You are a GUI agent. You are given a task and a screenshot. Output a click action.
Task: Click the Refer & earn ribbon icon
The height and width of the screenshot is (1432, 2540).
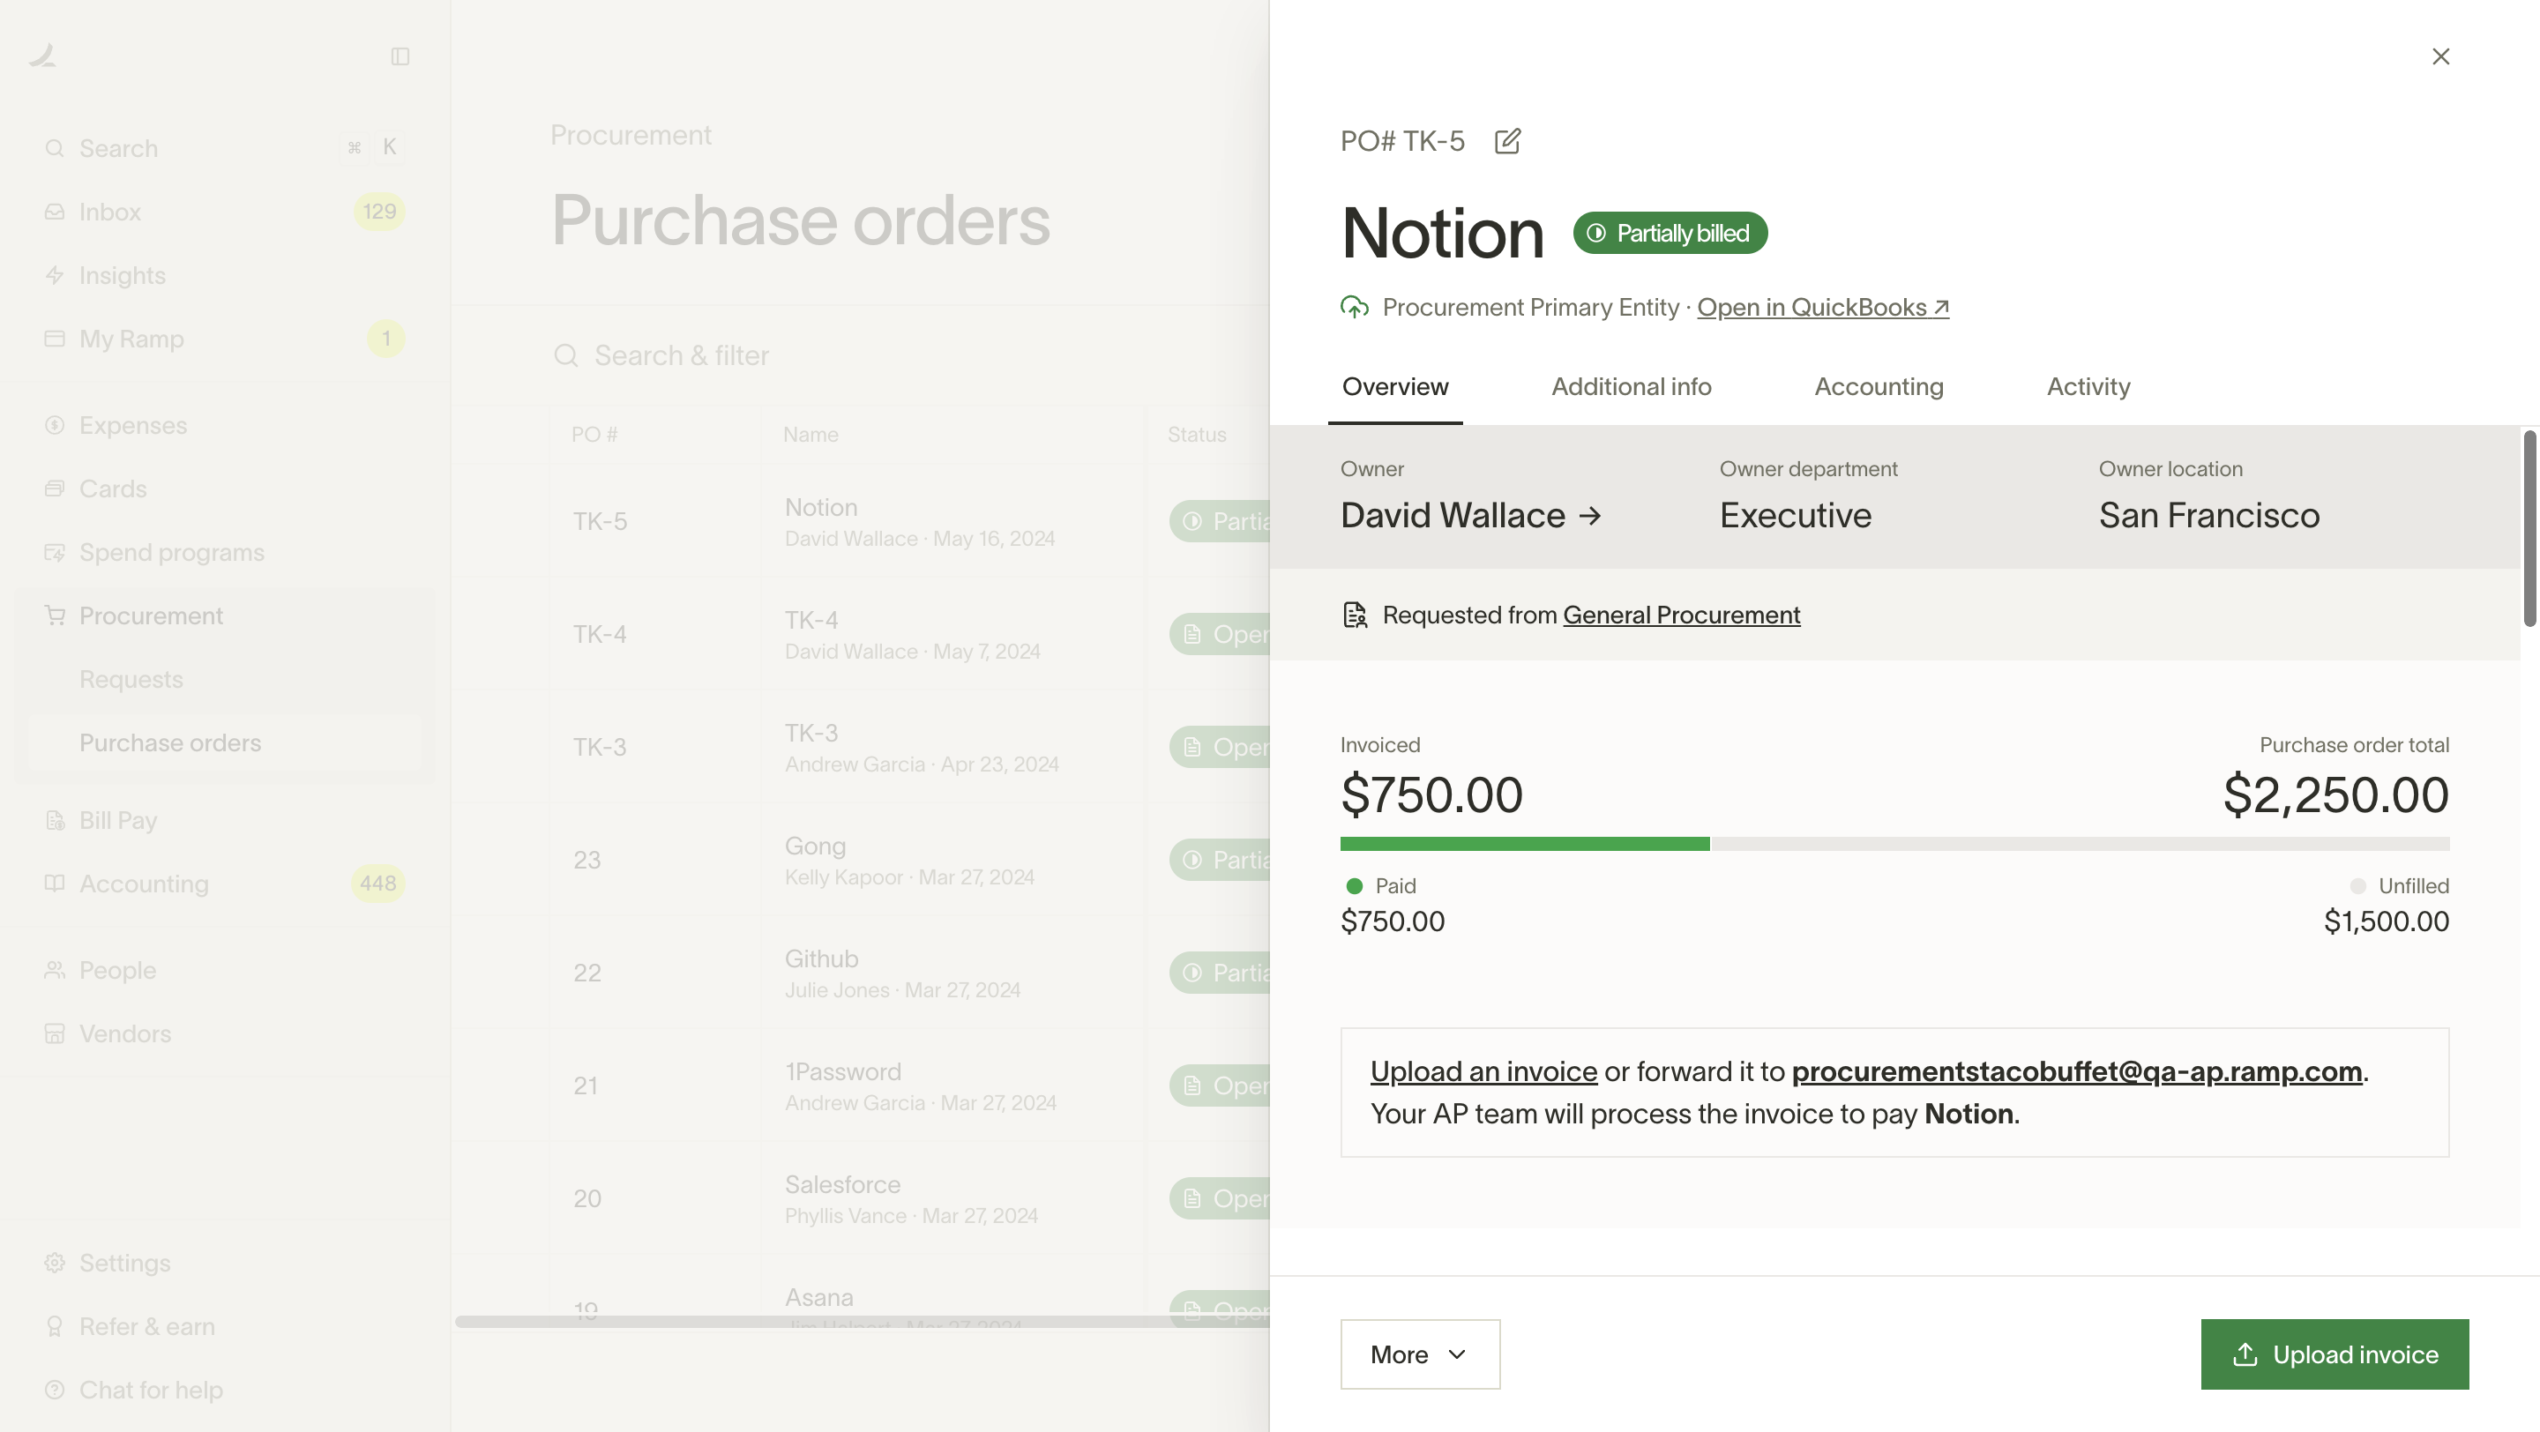(x=56, y=1326)
